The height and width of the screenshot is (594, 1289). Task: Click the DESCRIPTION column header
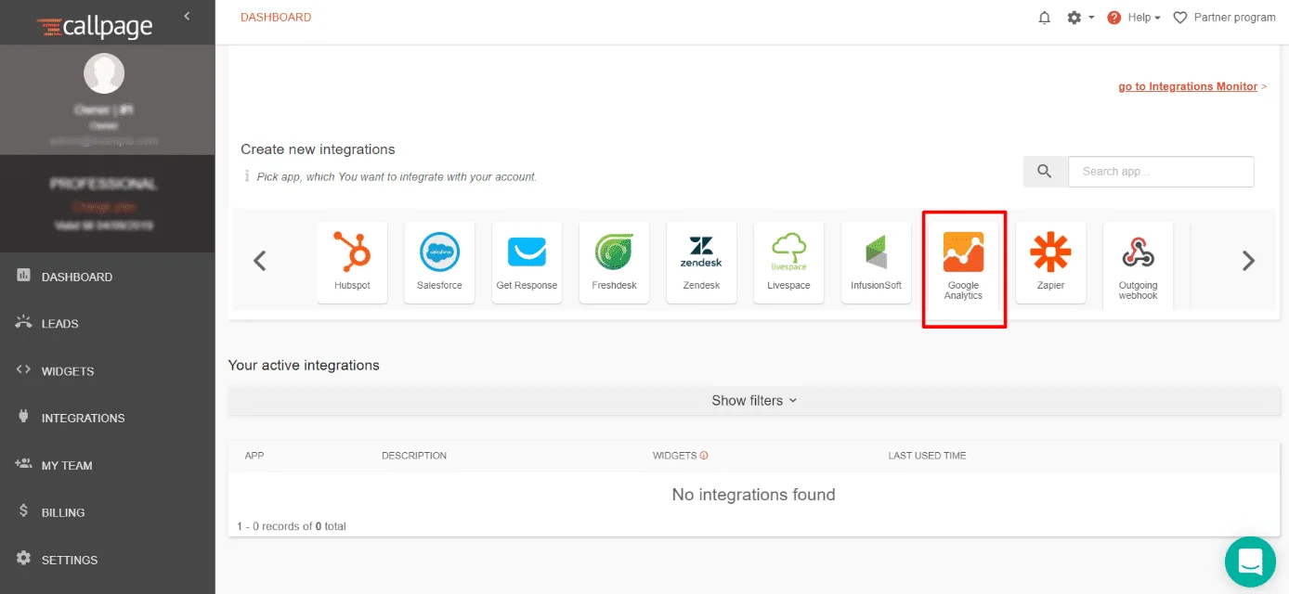(x=414, y=456)
